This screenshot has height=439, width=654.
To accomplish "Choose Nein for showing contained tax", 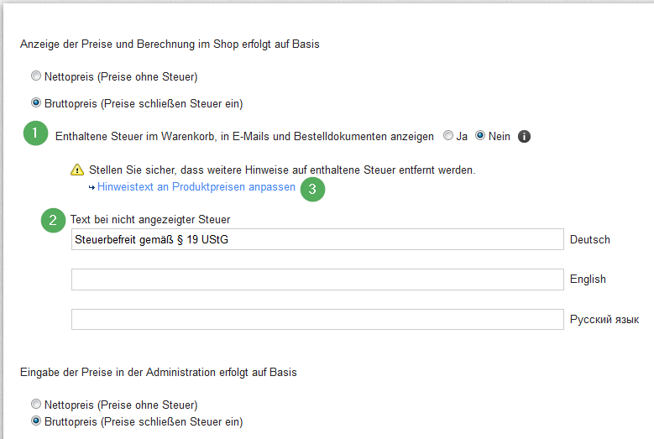I will [480, 135].
